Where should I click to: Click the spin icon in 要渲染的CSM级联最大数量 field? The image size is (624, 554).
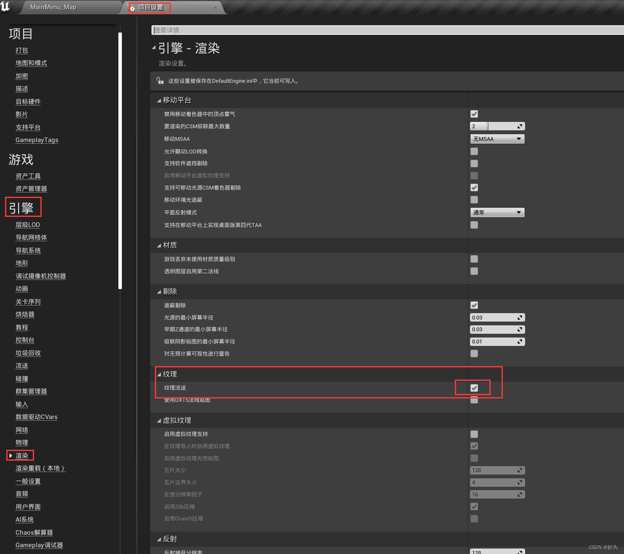pos(520,127)
